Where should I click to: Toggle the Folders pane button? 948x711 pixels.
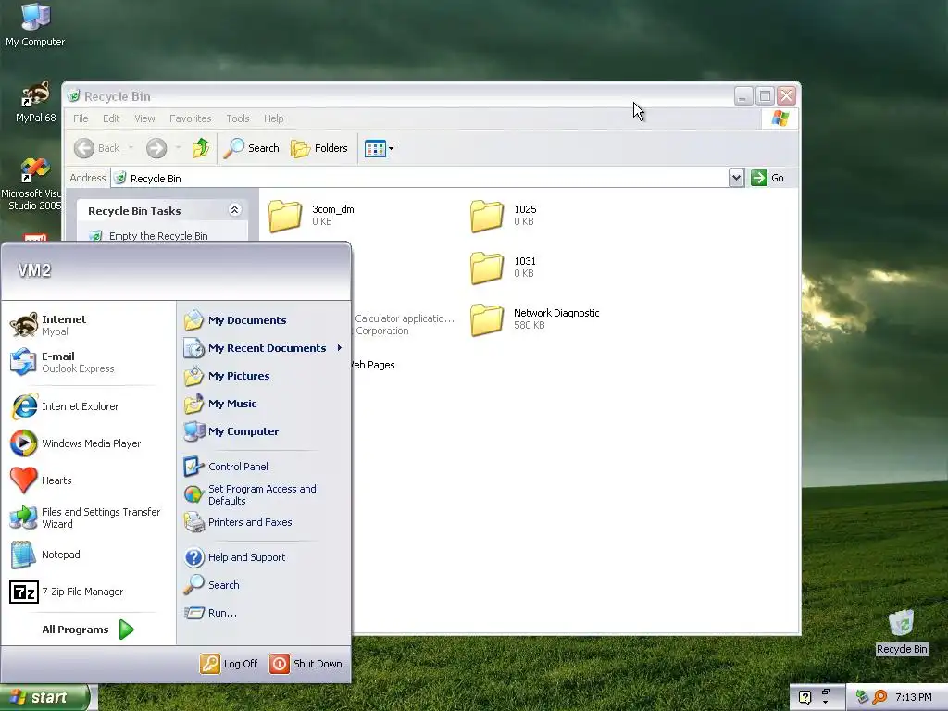click(319, 148)
